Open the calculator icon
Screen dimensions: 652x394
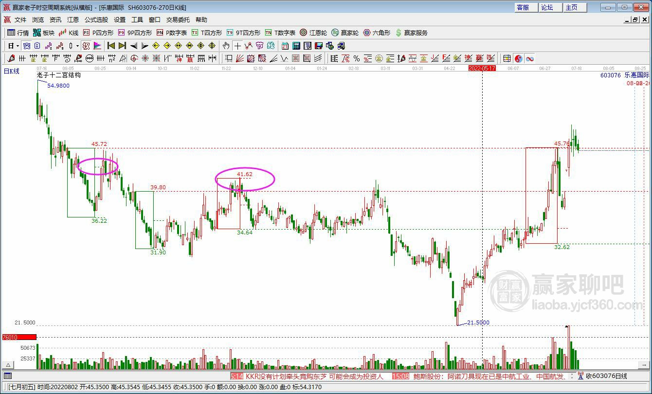296,46
